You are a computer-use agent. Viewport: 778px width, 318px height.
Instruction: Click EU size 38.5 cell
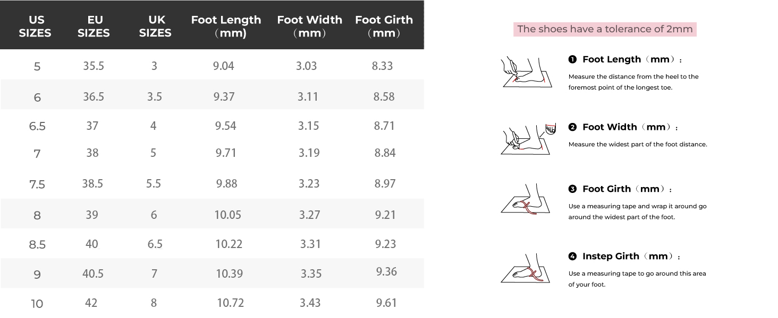[92, 183]
